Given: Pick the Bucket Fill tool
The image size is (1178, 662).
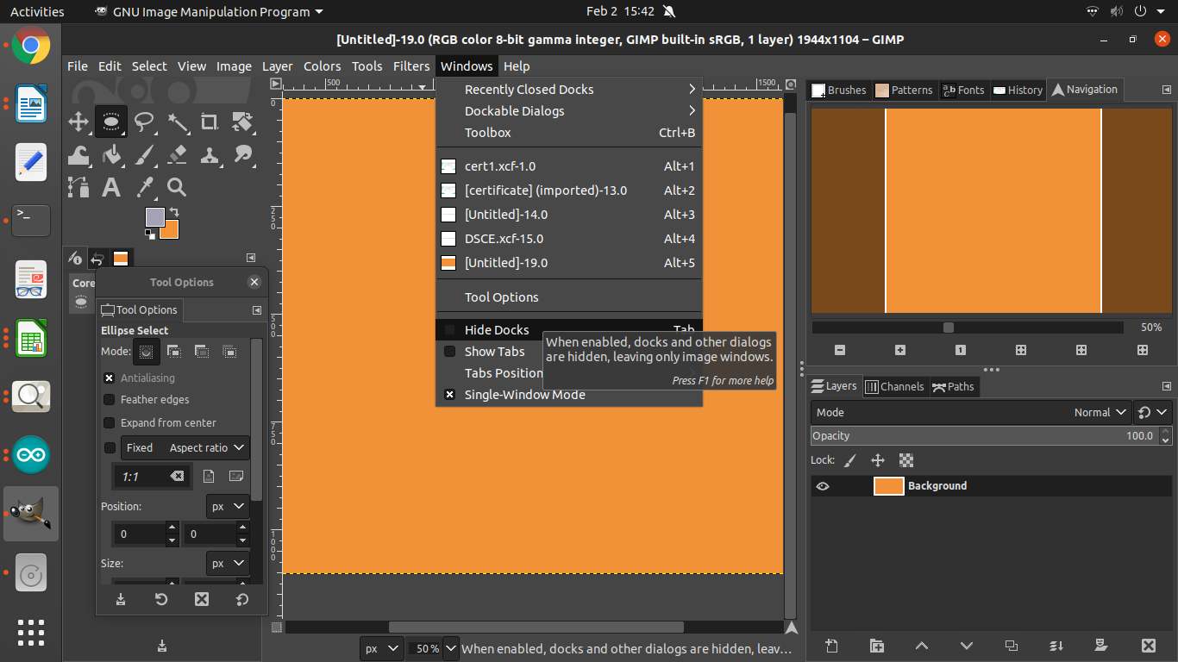Looking at the screenshot, I should [111, 155].
